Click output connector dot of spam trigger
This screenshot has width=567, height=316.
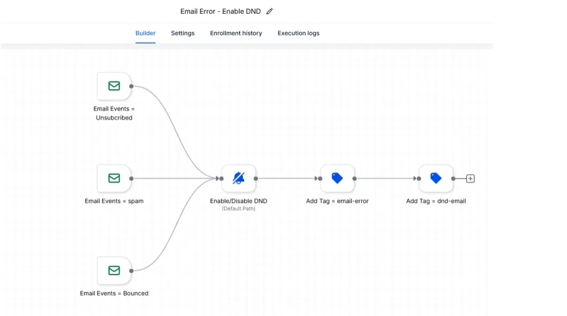click(131, 179)
